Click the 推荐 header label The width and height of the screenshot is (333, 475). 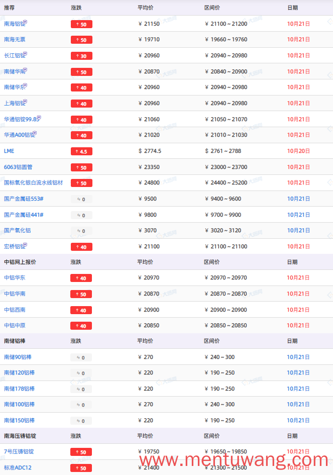tap(9, 8)
